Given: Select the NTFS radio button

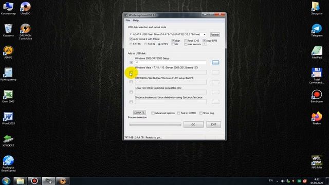Looking at the screenshot, I should tap(159, 44).
